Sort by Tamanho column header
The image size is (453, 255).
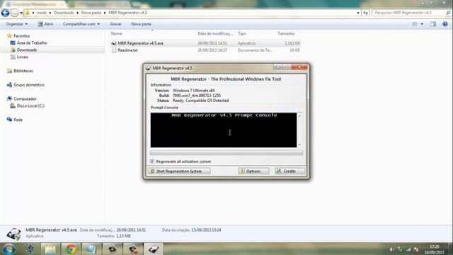[286, 33]
